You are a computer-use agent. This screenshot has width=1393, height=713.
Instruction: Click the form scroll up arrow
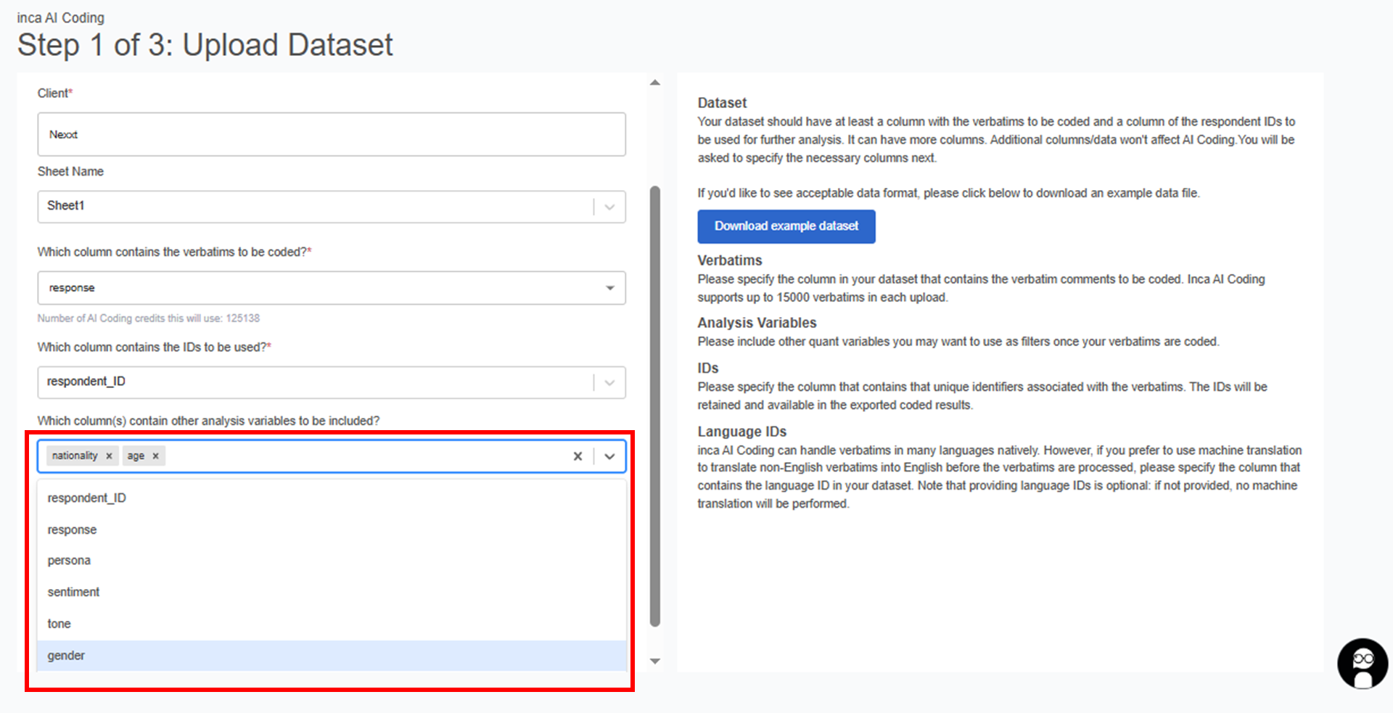(655, 83)
